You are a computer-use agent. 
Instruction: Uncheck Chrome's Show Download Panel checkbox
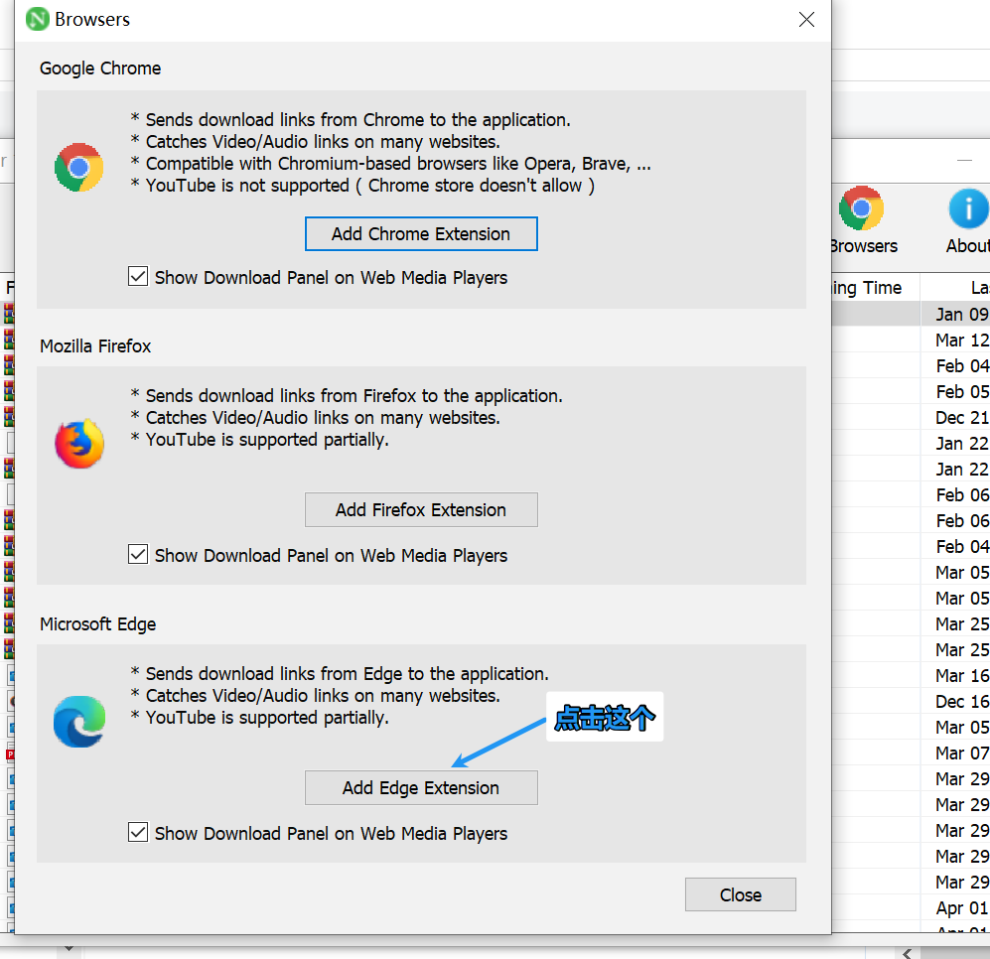(138, 277)
